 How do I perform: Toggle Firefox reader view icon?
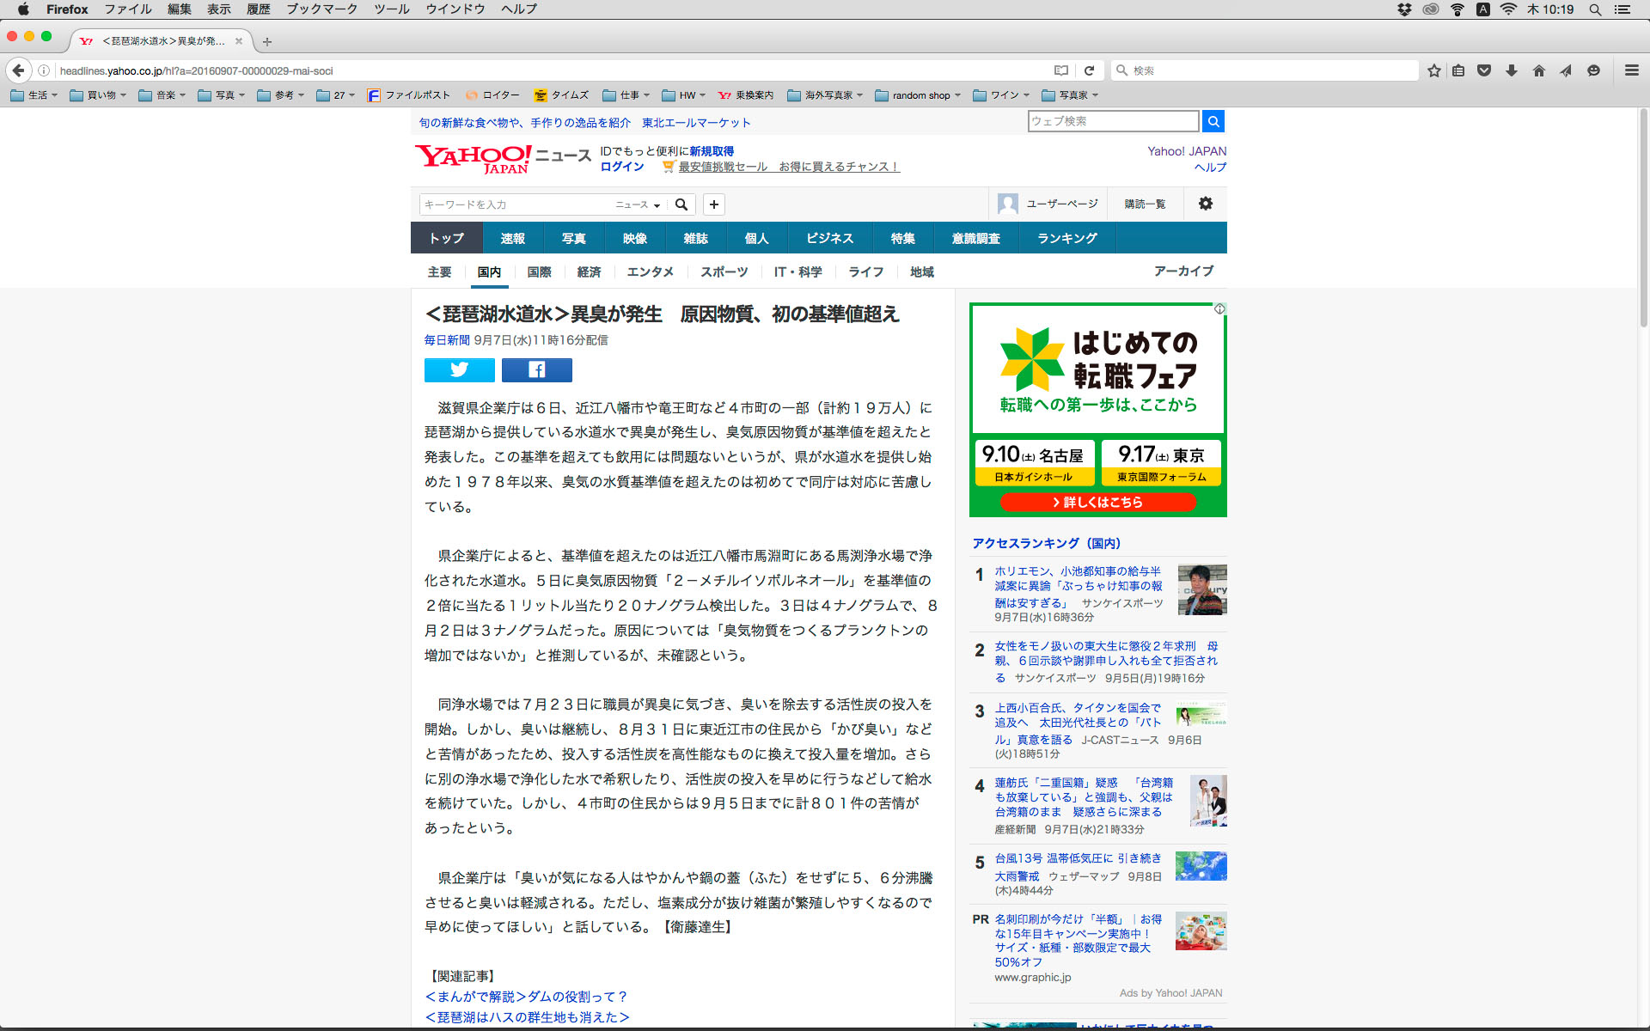1061,70
